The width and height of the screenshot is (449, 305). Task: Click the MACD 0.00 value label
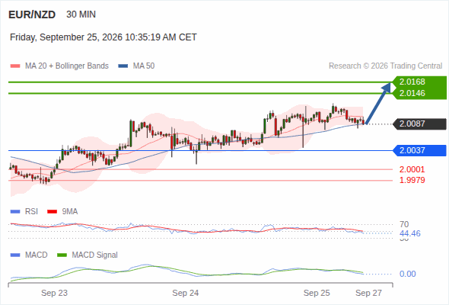(407, 274)
